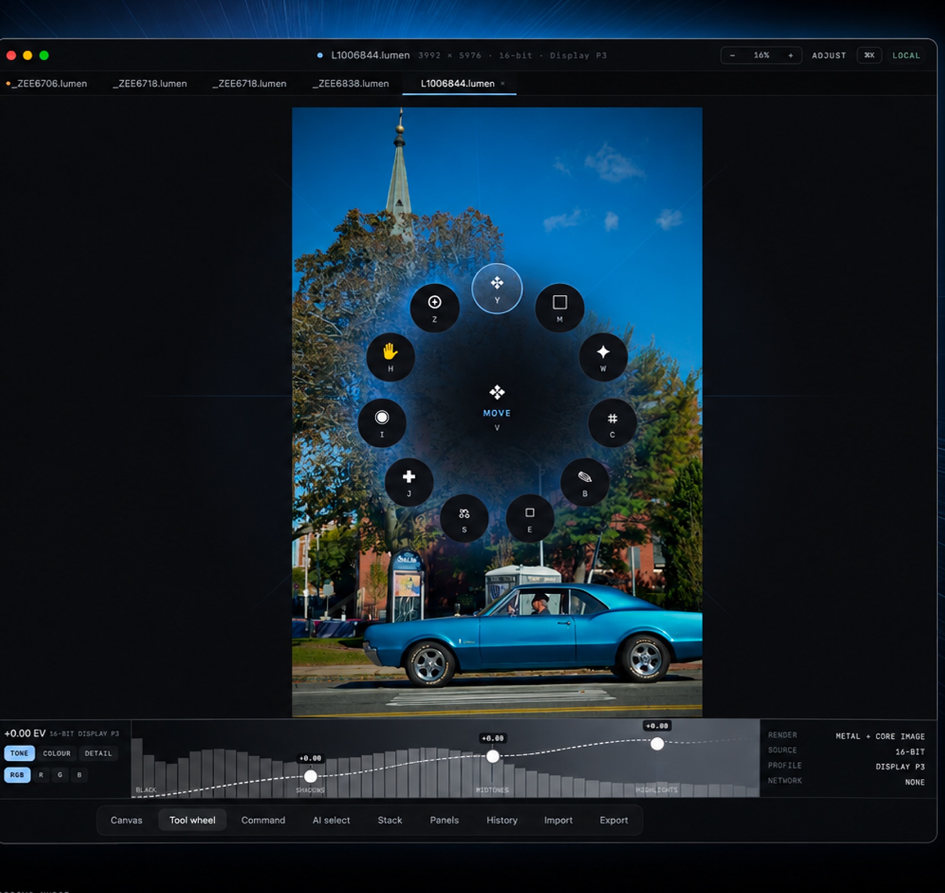Switch to COLOUR adjustment mode
The image size is (945, 893).
(x=57, y=753)
